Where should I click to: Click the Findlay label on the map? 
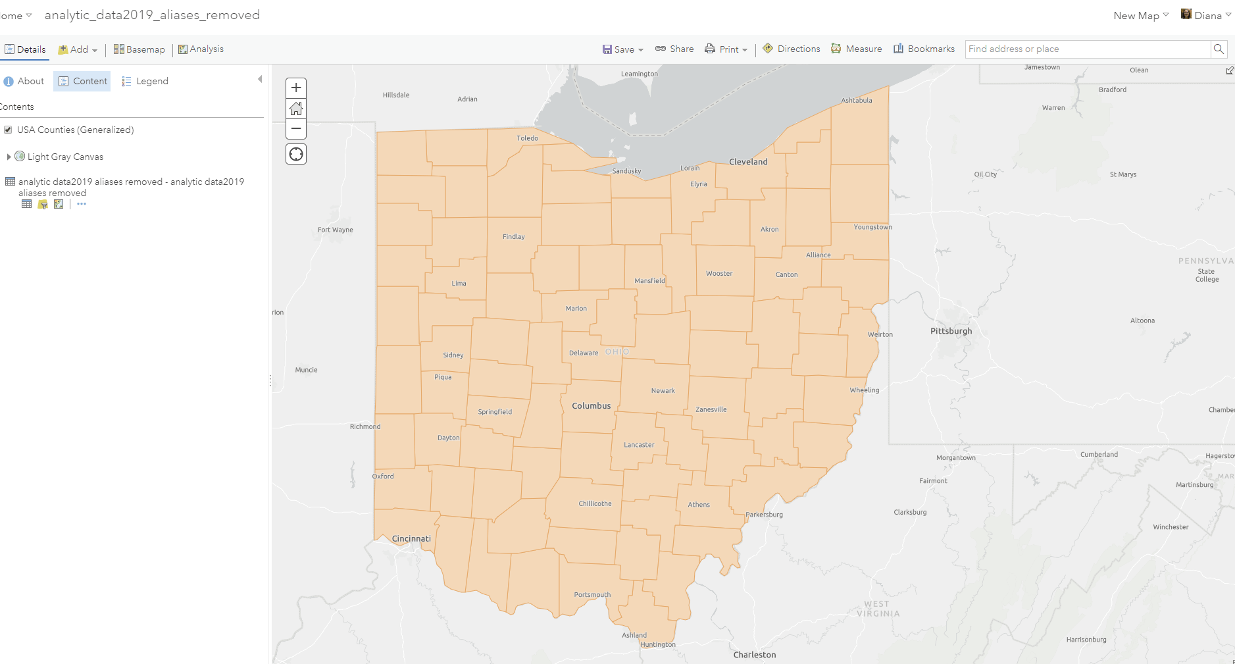[x=513, y=236]
